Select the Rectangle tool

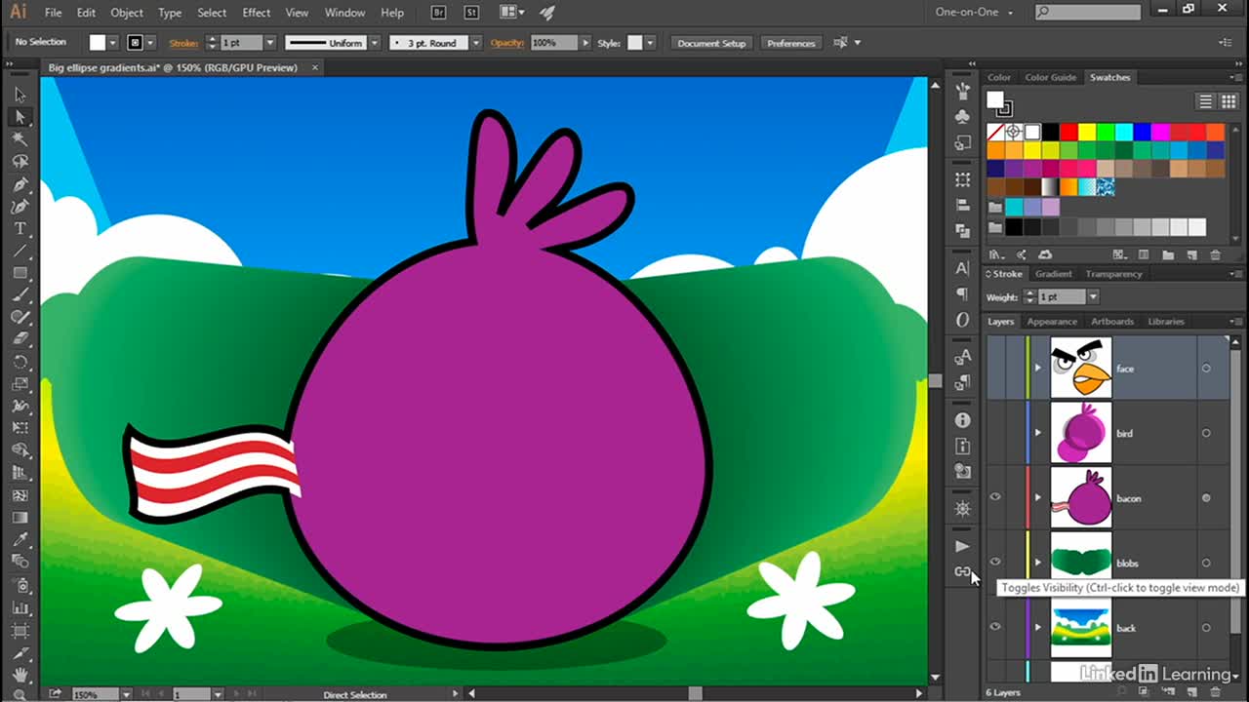click(x=20, y=274)
